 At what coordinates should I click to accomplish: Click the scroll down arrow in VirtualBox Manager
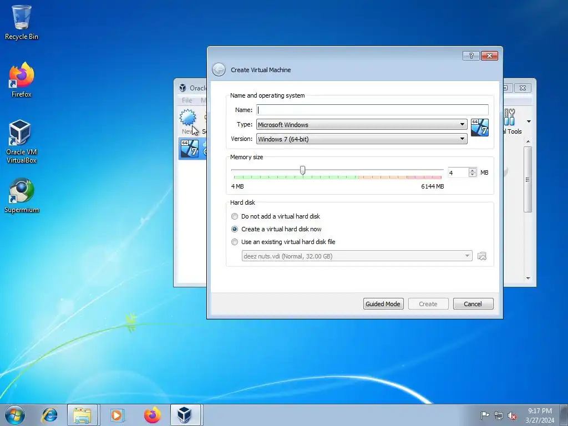(528, 278)
